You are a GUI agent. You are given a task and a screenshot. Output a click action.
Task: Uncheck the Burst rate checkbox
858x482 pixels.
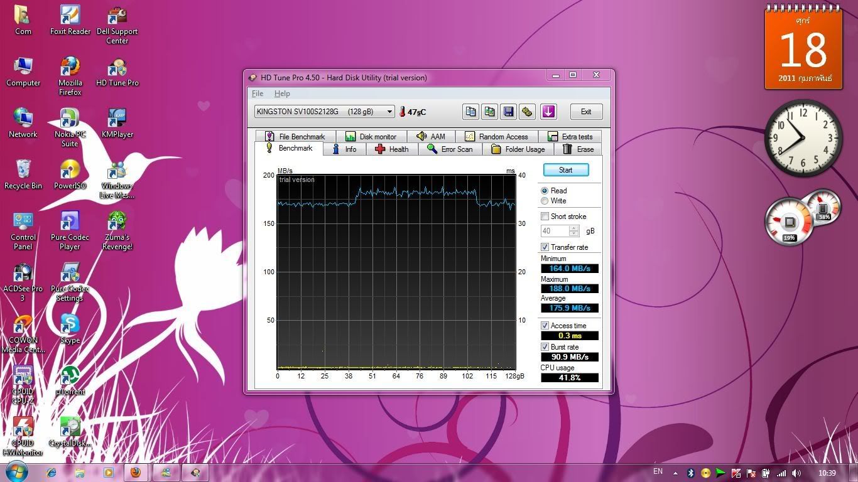point(545,347)
